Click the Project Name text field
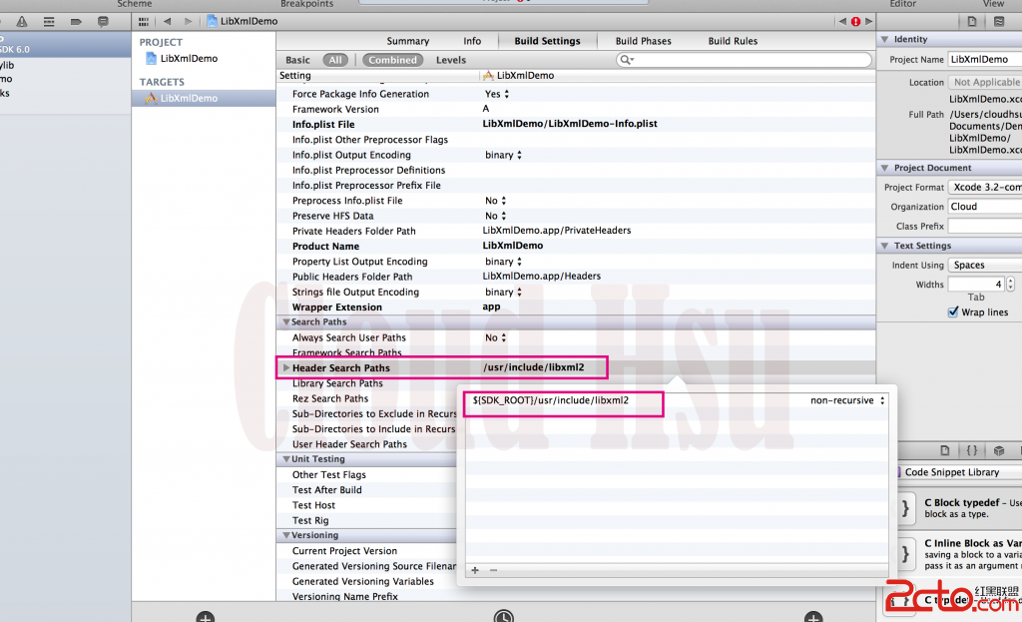The image size is (1022, 622). [985, 59]
